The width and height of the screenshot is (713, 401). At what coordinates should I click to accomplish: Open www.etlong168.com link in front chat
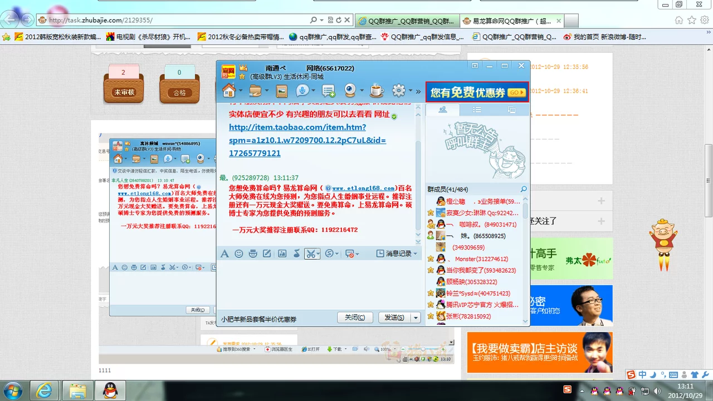coord(364,189)
